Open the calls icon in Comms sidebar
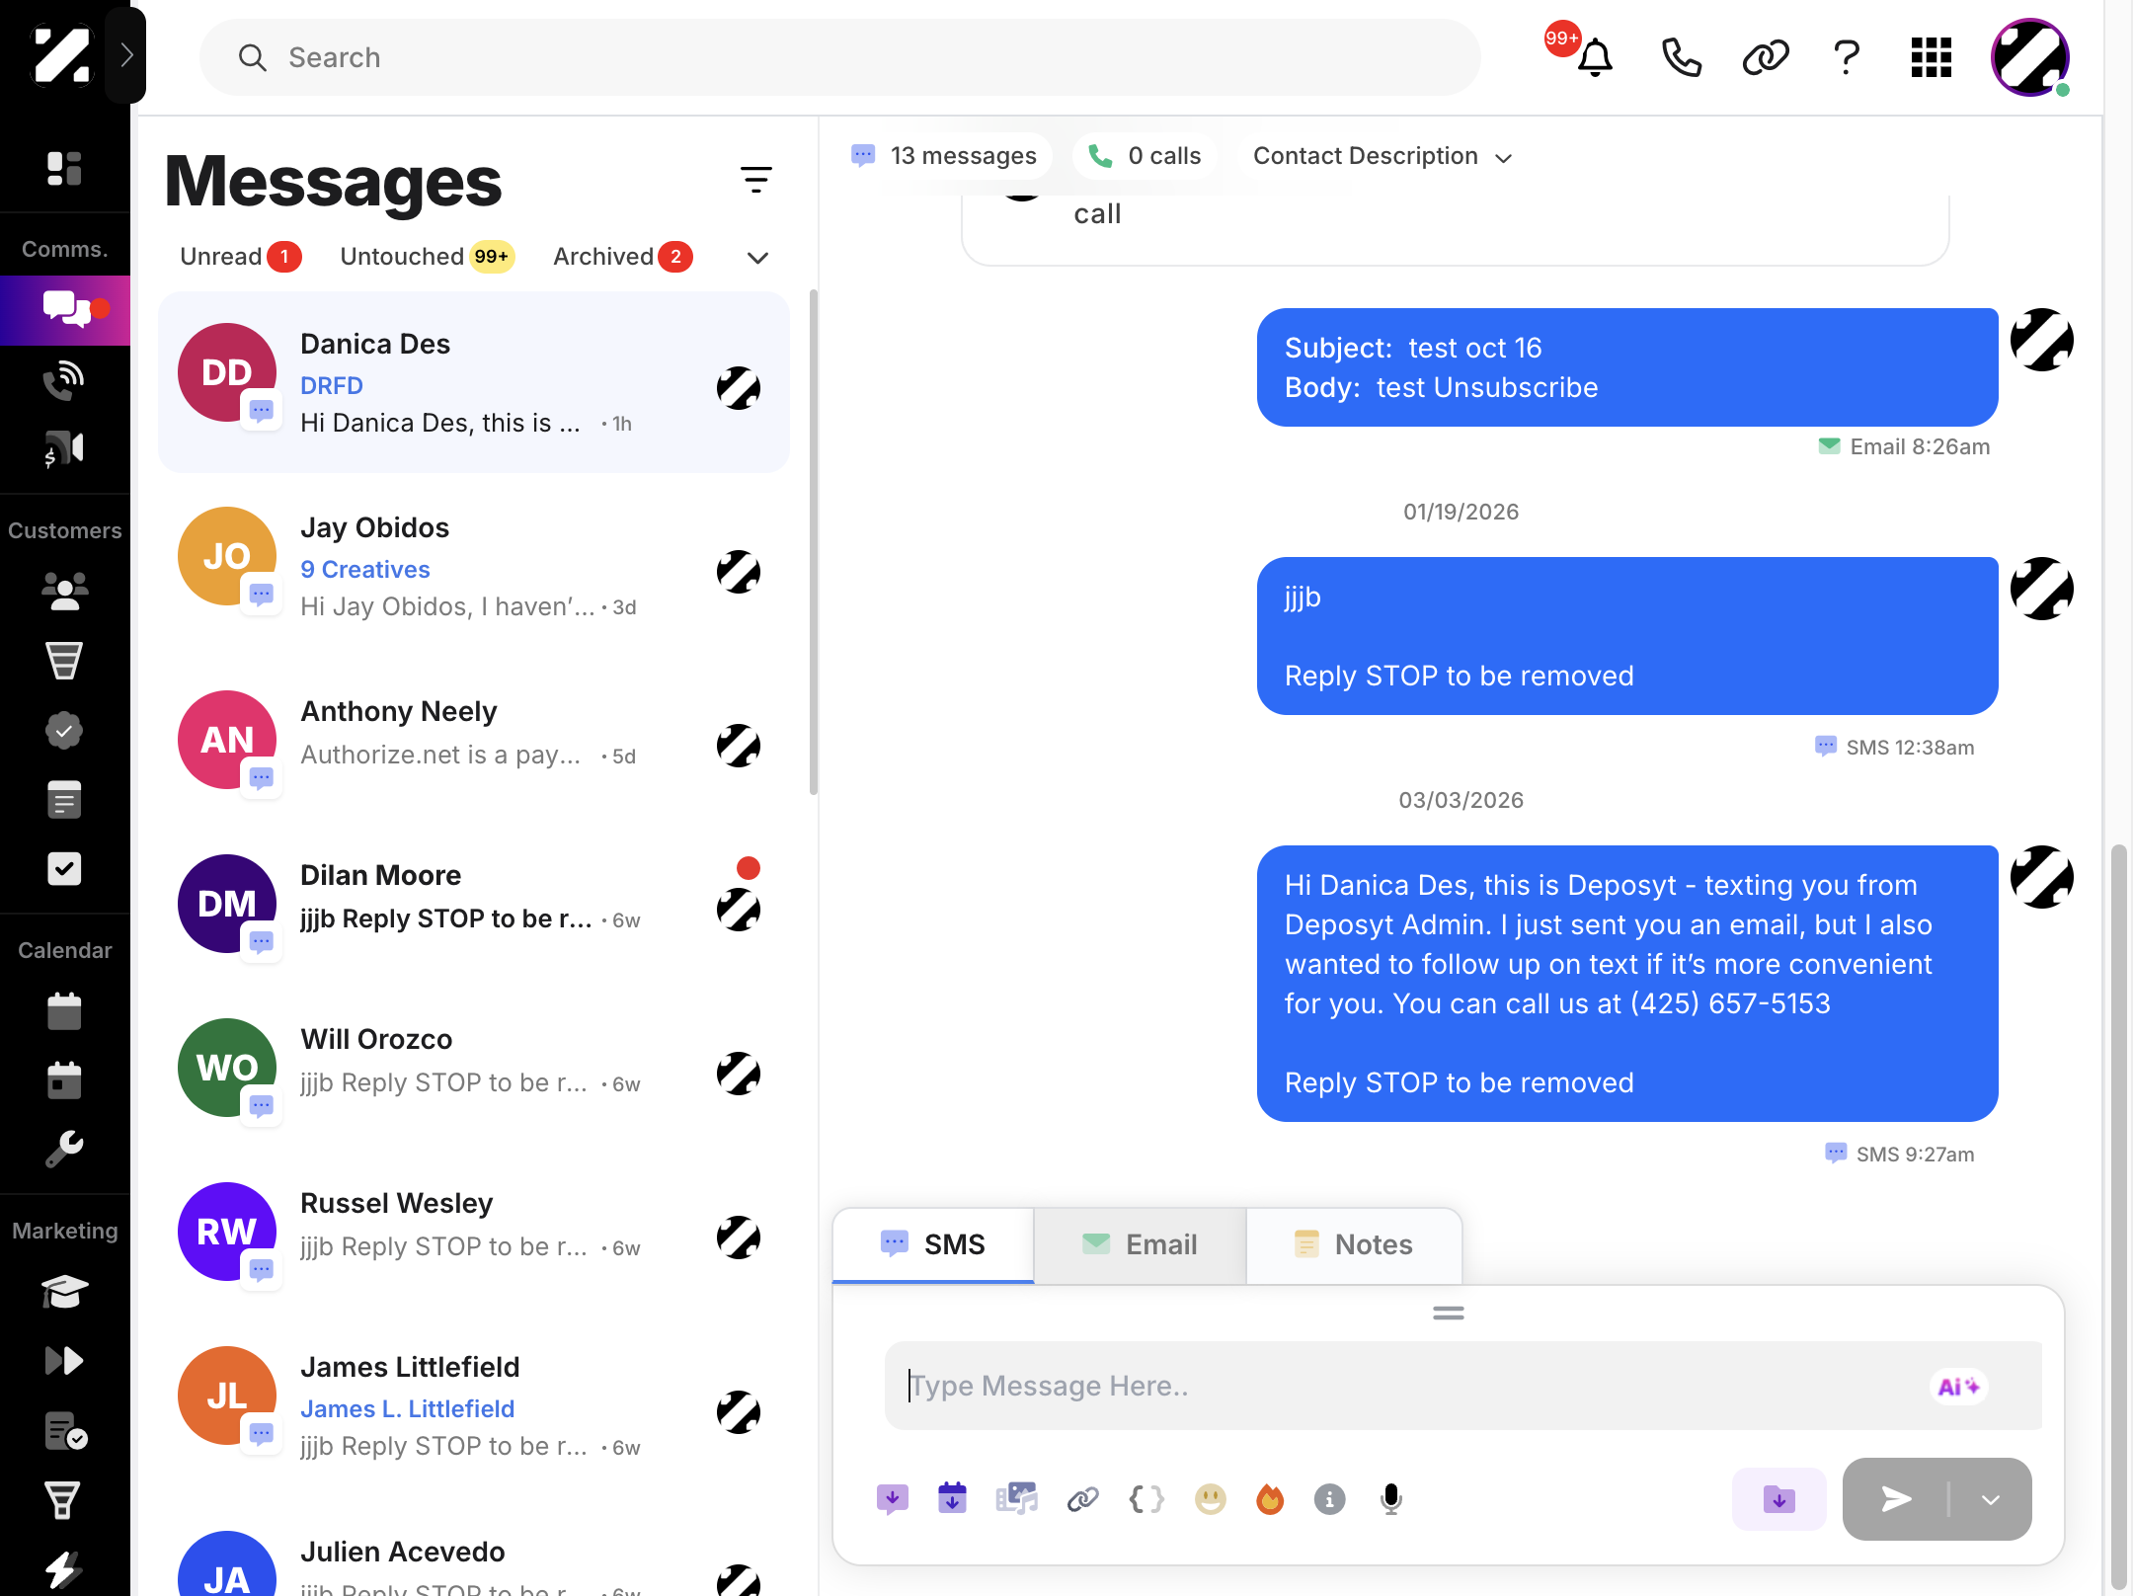 [x=64, y=380]
